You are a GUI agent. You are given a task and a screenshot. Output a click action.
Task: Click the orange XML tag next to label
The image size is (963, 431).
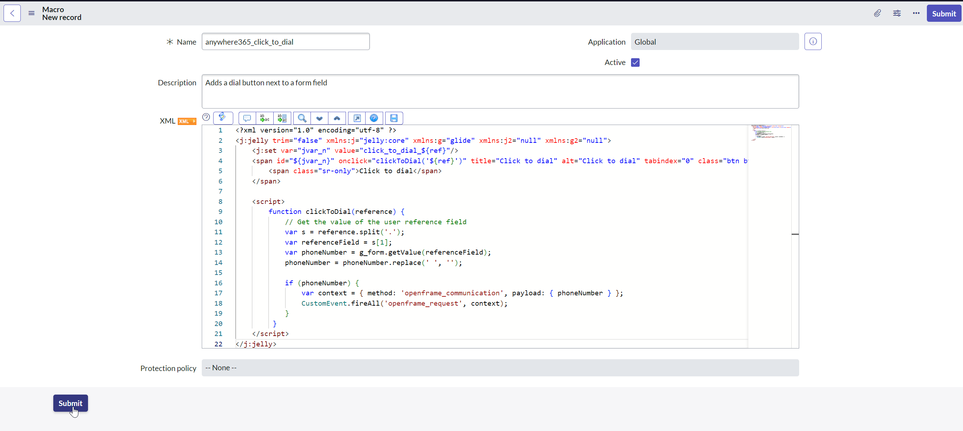click(x=187, y=121)
